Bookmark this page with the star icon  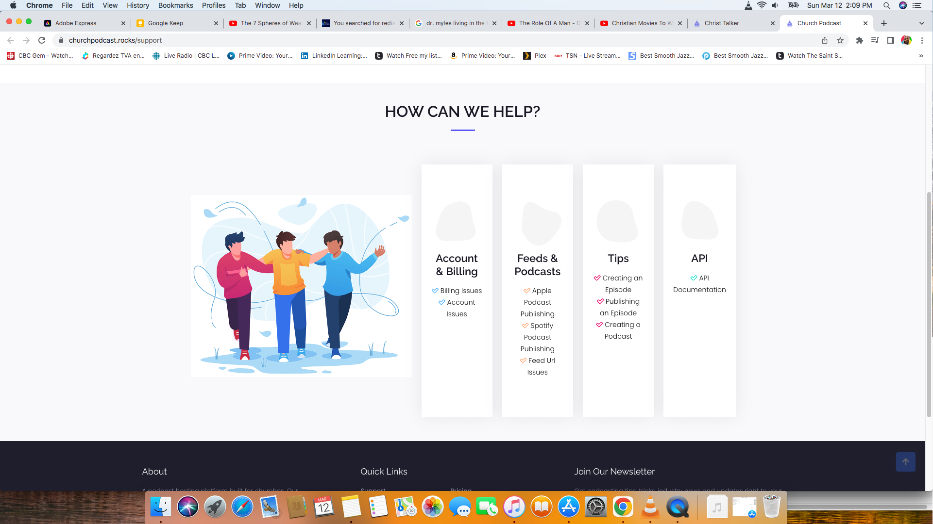(x=840, y=40)
